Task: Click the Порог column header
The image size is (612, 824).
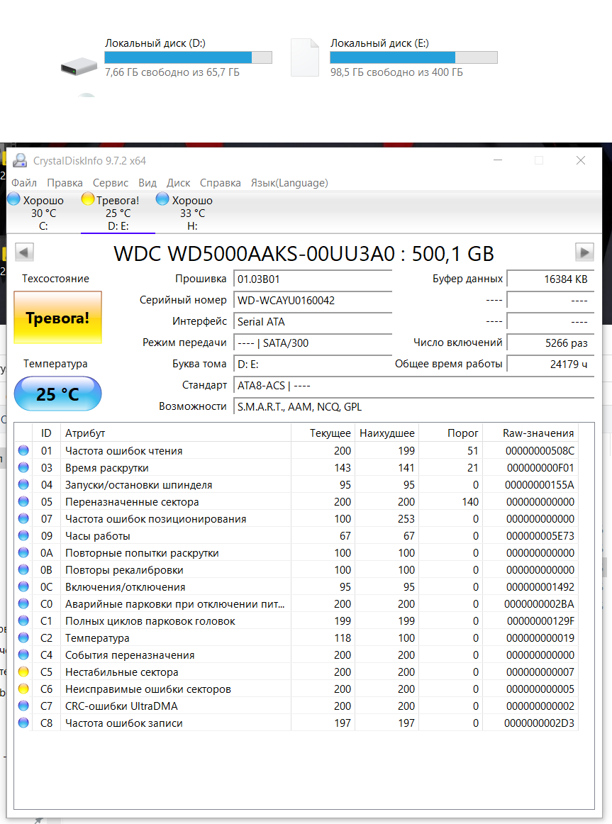Action: point(451,433)
